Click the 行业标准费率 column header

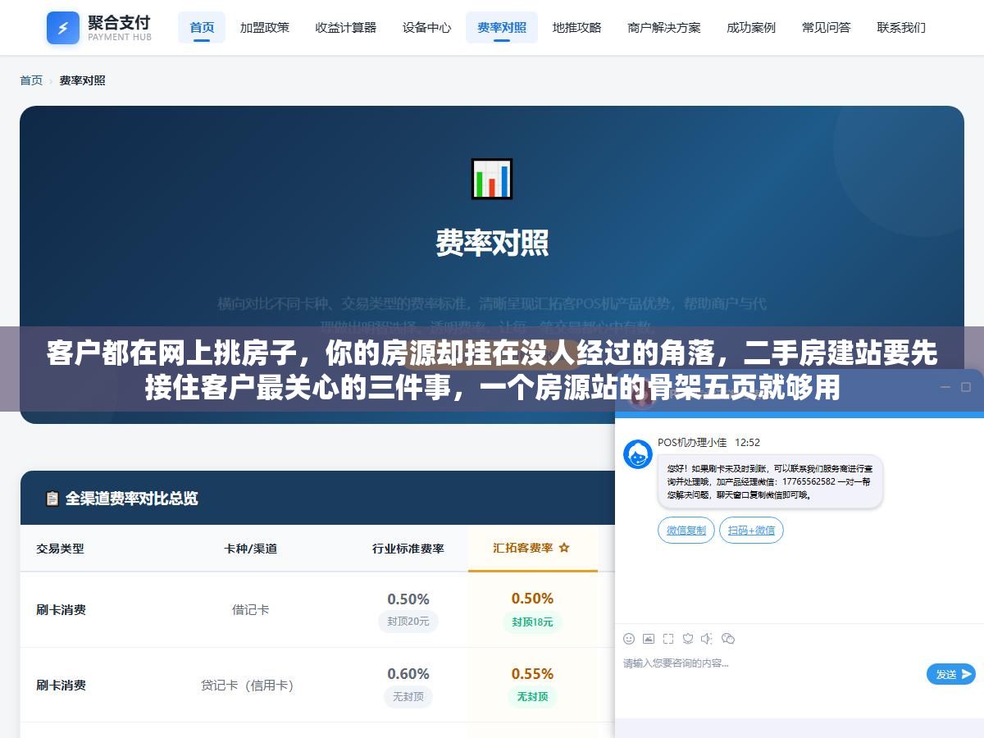pos(408,549)
